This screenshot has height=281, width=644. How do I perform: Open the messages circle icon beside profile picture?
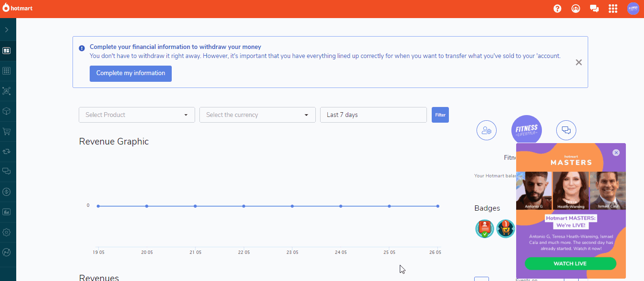(x=566, y=130)
